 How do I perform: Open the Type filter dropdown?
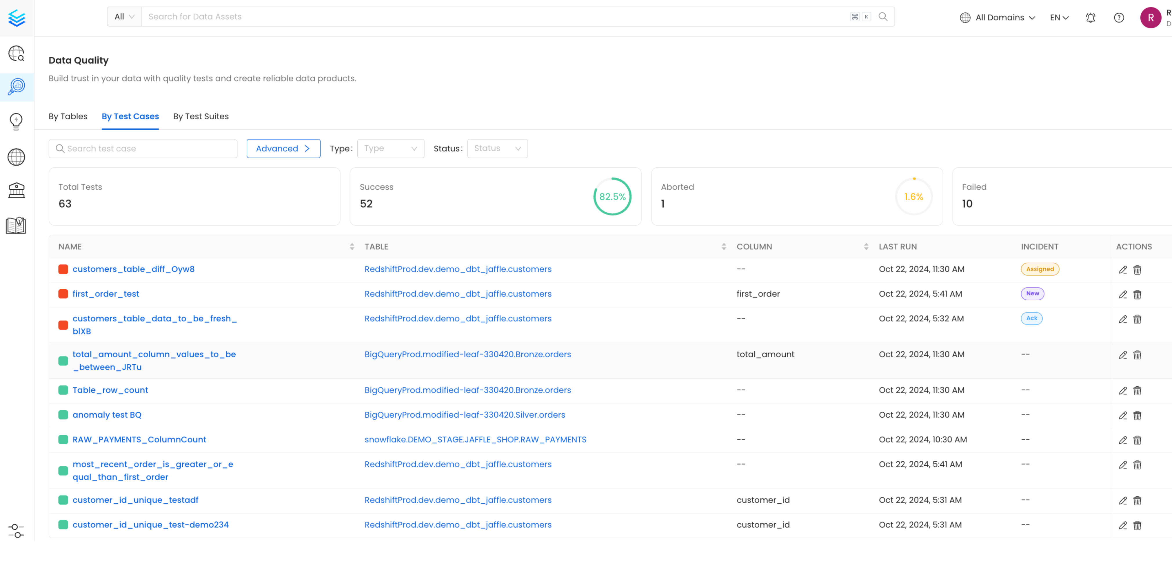[390, 148]
